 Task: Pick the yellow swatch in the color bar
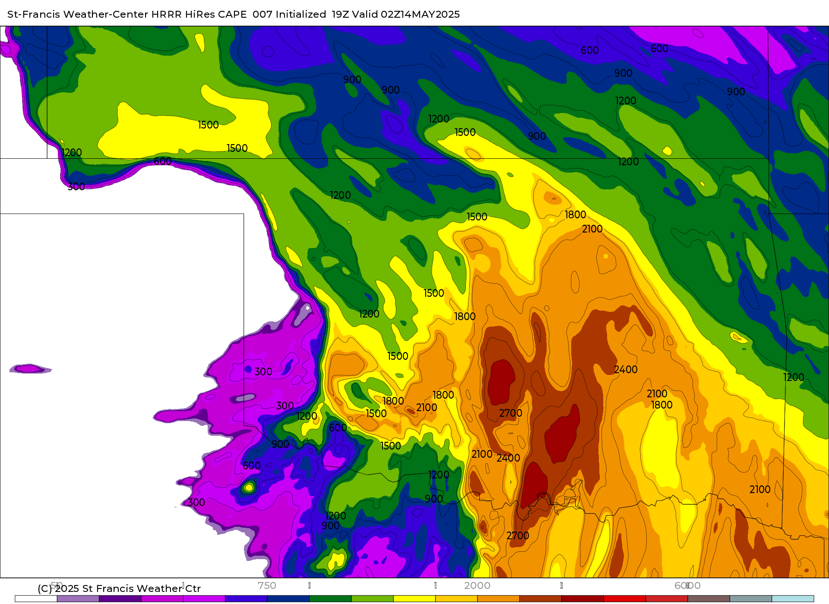pos(414,599)
